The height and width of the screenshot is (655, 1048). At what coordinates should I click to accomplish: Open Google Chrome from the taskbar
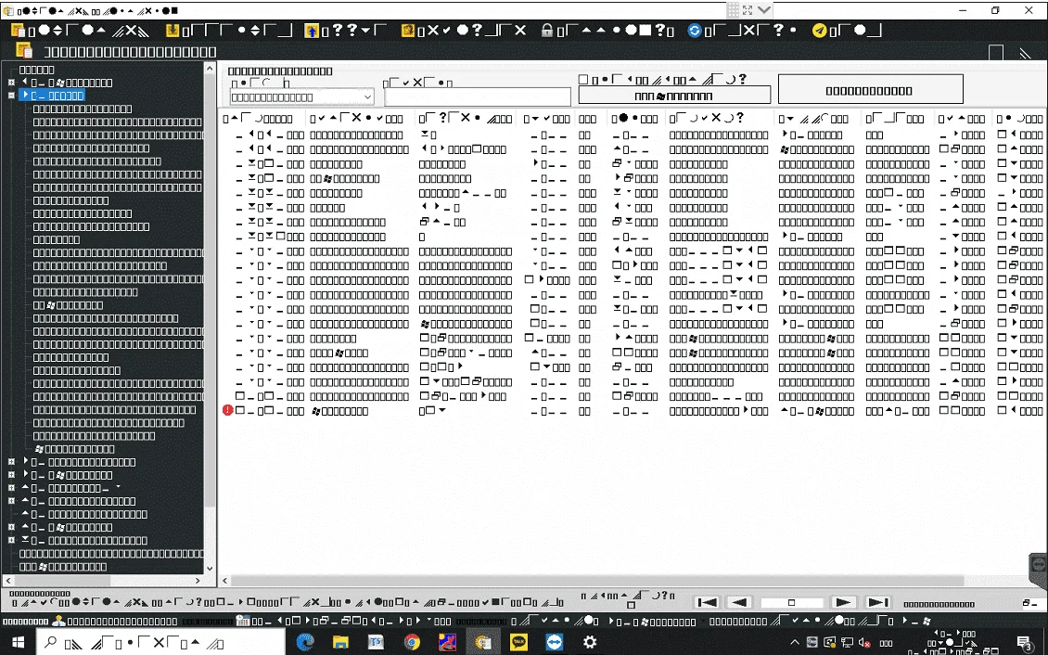(x=412, y=642)
